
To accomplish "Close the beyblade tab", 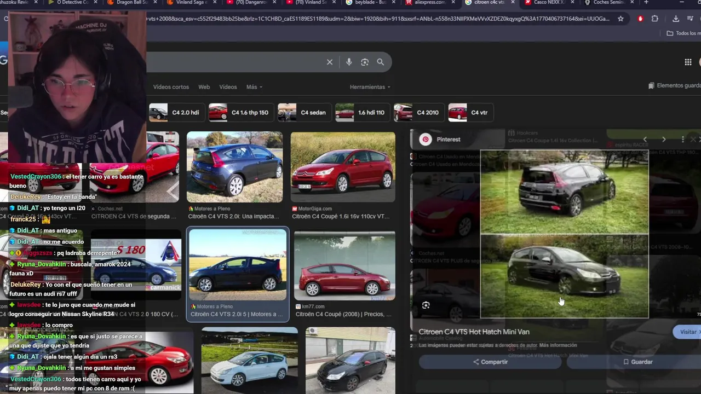I will click(395, 3).
